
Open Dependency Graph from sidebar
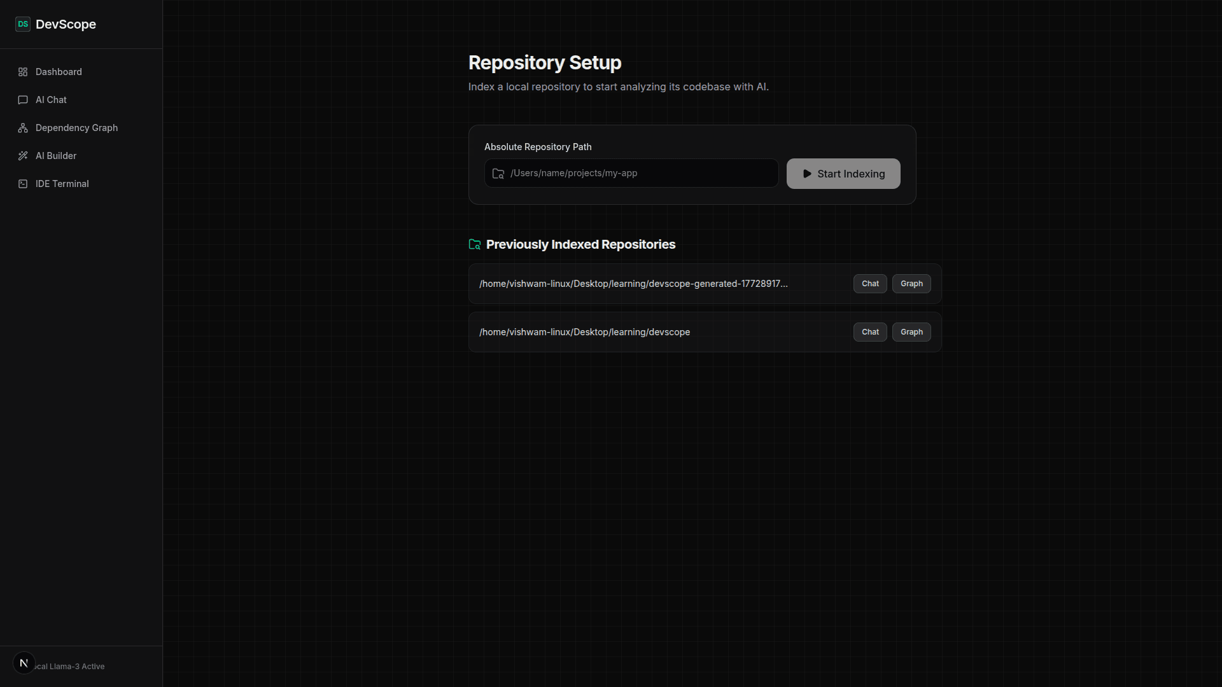(x=81, y=128)
